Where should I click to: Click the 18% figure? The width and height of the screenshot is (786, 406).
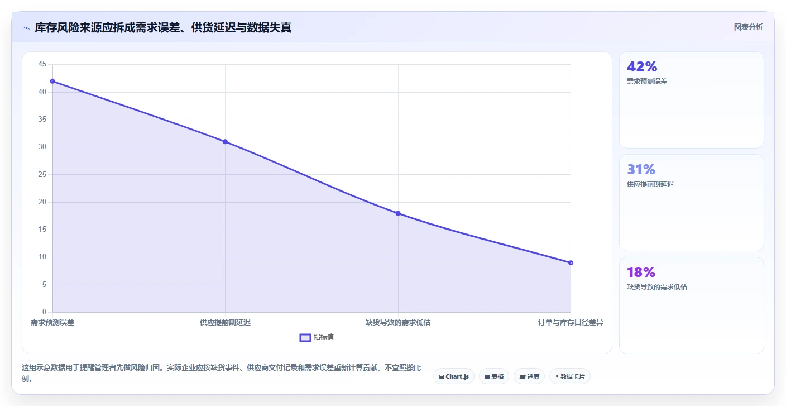point(641,272)
